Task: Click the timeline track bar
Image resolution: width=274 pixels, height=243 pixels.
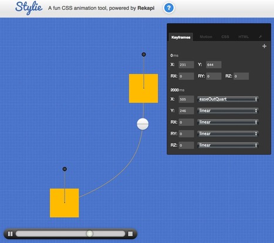Action: 70,234
